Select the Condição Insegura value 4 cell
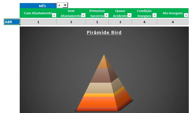The image size is (189, 113). 144,22
